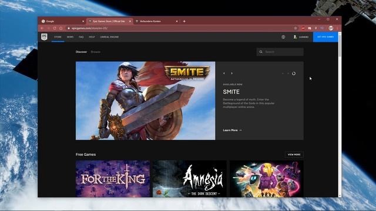This screenshot has height=211, width=376.
Task: Click the active carousel progress circle
Action: (294, 73)
